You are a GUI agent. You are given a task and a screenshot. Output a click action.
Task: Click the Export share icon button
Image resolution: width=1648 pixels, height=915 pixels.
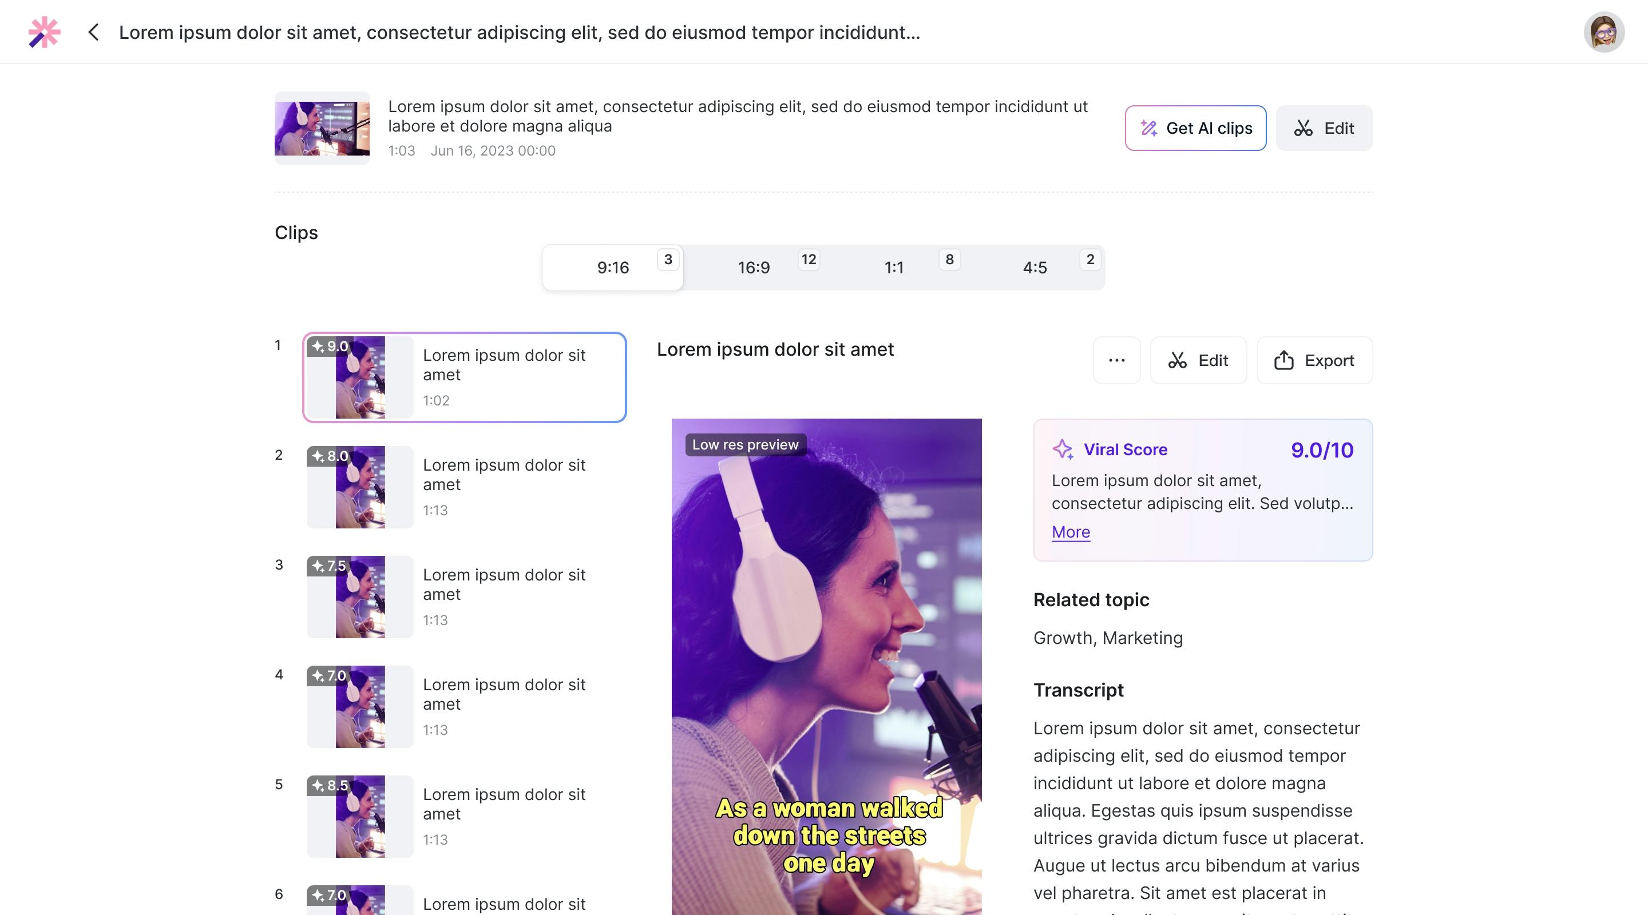click(x=1314, y=361)
